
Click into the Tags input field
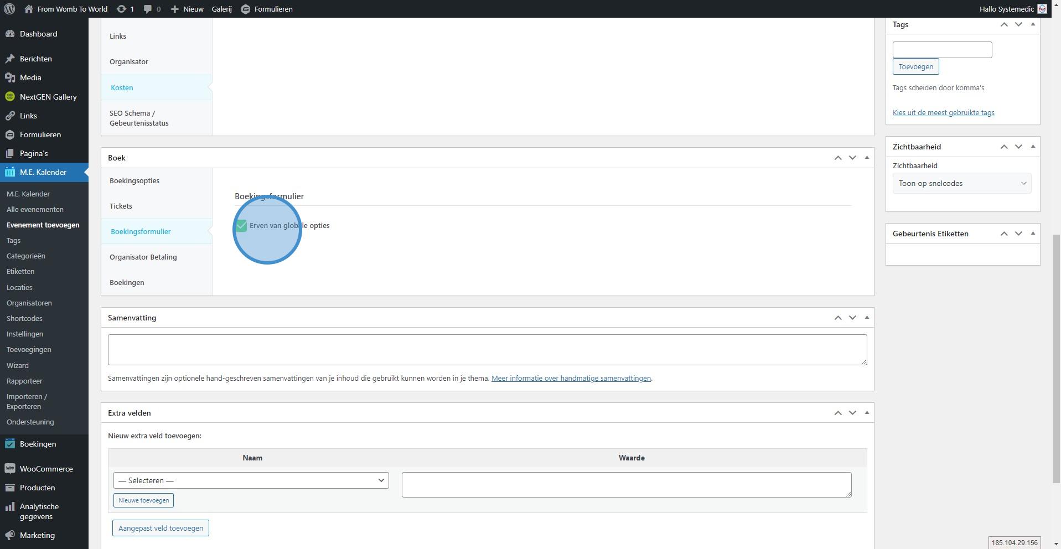(x=942, y=50)
